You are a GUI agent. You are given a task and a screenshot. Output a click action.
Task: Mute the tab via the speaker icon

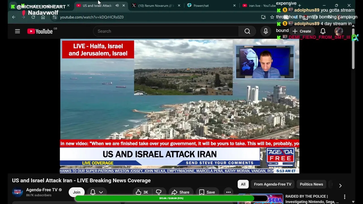tap(117, 5)
